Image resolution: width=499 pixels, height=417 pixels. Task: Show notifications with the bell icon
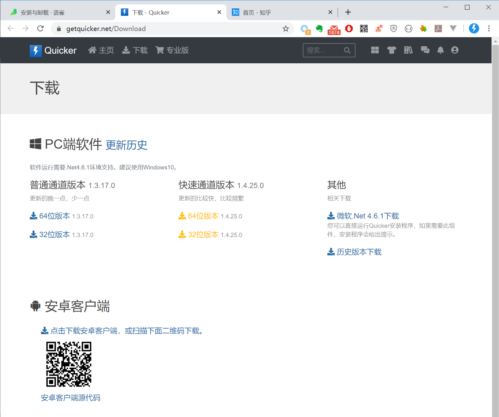tap(440, 50)
